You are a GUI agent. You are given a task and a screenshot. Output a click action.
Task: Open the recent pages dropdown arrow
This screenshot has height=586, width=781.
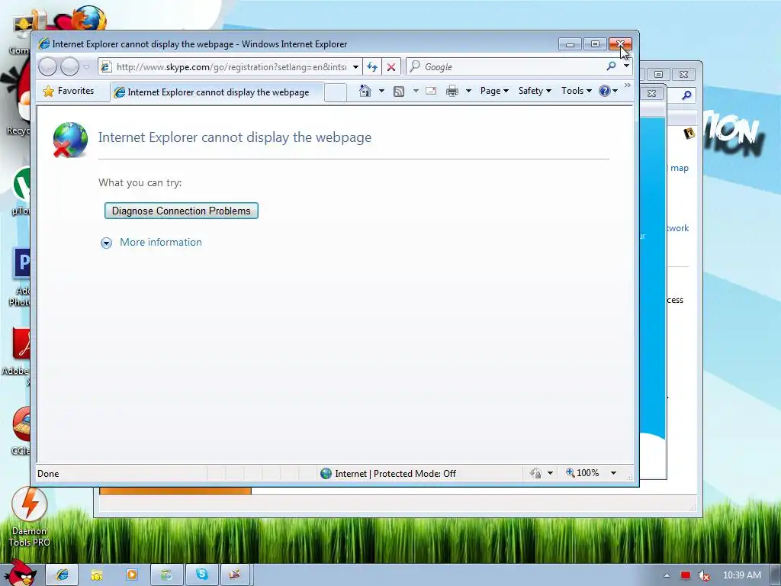click(x=87, y=67)
